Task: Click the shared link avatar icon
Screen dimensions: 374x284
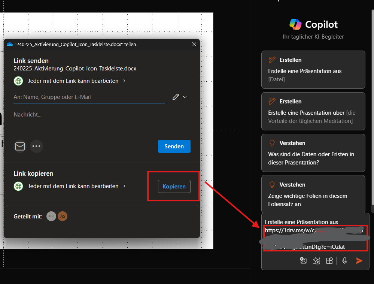Action: [51, 216]
